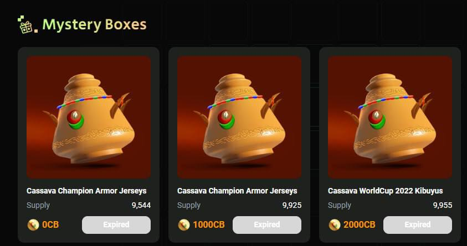Select the Cassava Champion Armor Jerseys title above 9,925 supply
Screen dimensions: 467x246
pyautogui.click(x=237, y=191)
